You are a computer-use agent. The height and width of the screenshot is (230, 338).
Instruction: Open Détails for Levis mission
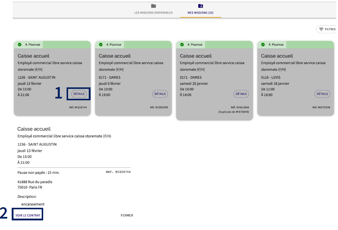pos(322,94)
